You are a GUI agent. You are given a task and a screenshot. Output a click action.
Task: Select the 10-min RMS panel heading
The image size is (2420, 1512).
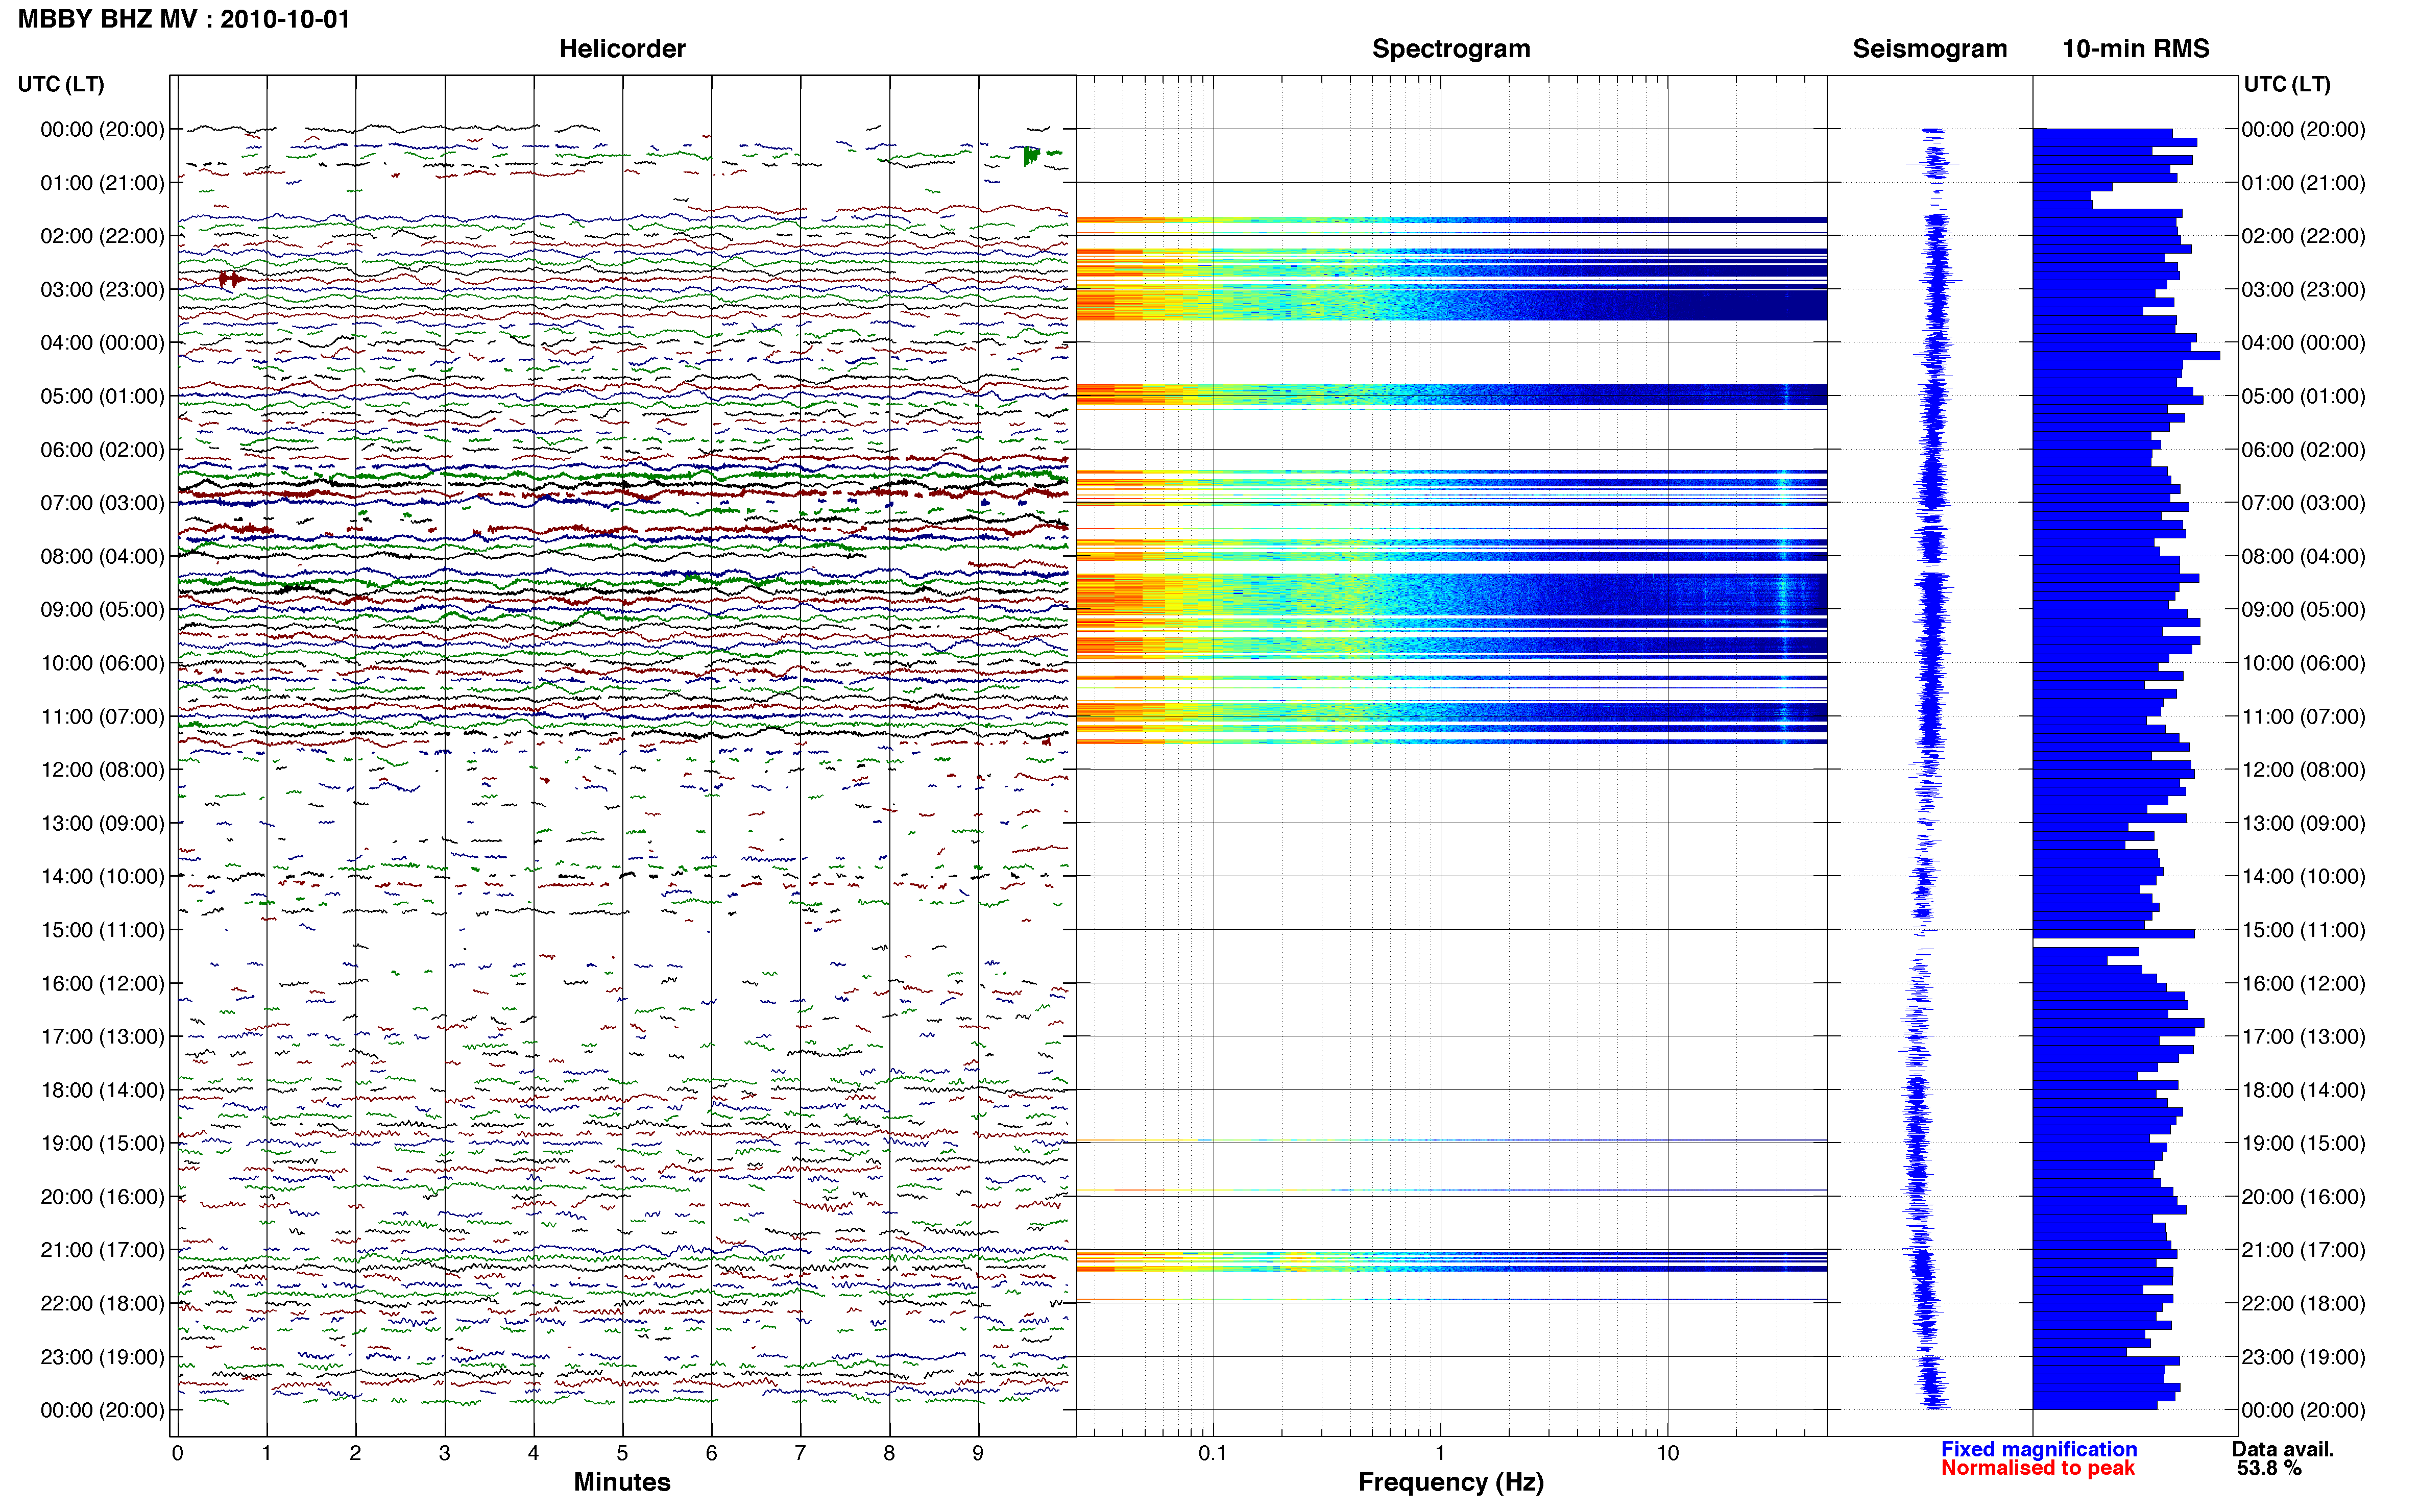[2136, 49]
